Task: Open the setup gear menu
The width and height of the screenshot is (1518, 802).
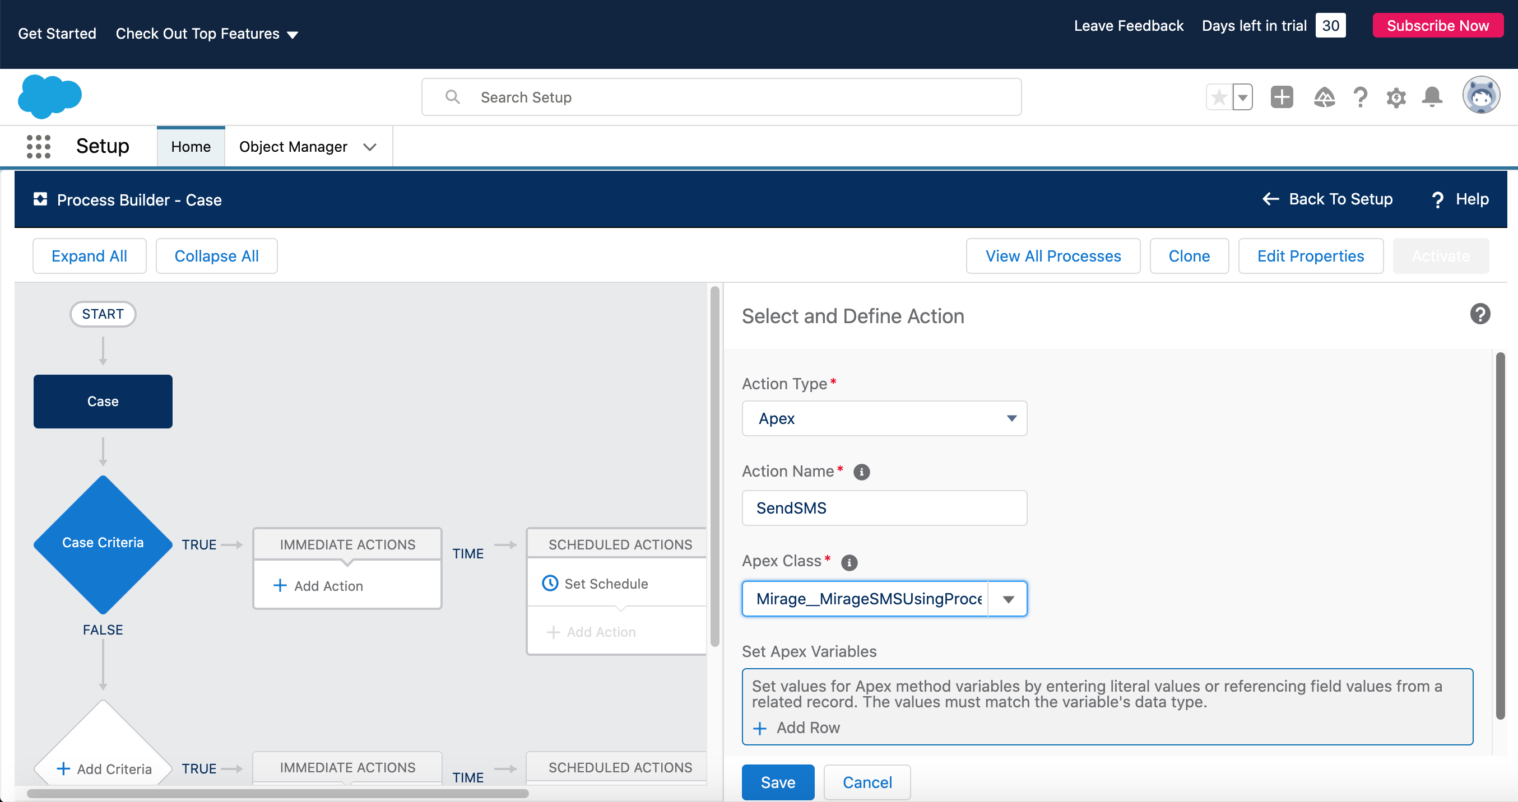Action: [x=1396, y=97]
